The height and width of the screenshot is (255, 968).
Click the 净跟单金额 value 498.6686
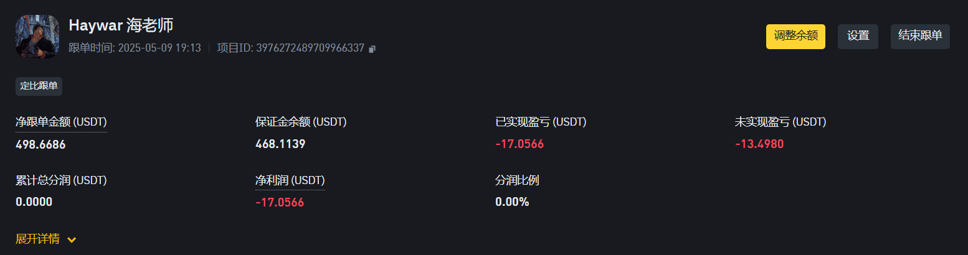click(x=40, y=144)
